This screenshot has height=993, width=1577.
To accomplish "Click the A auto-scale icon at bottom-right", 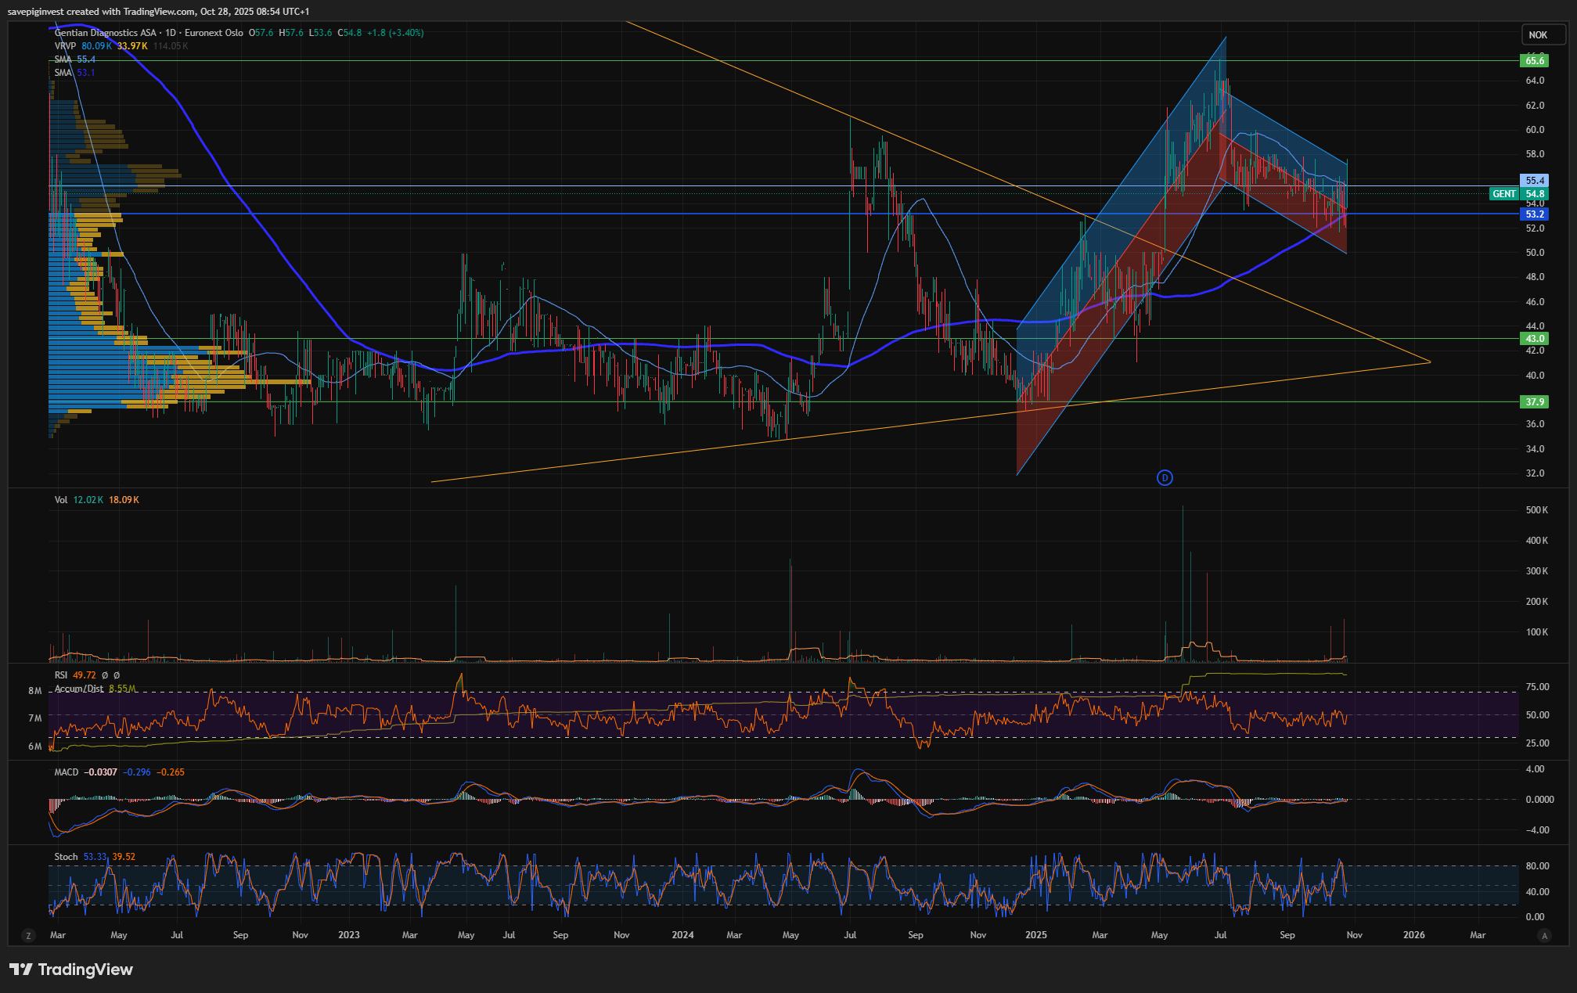I will (x=1544, y=935).
